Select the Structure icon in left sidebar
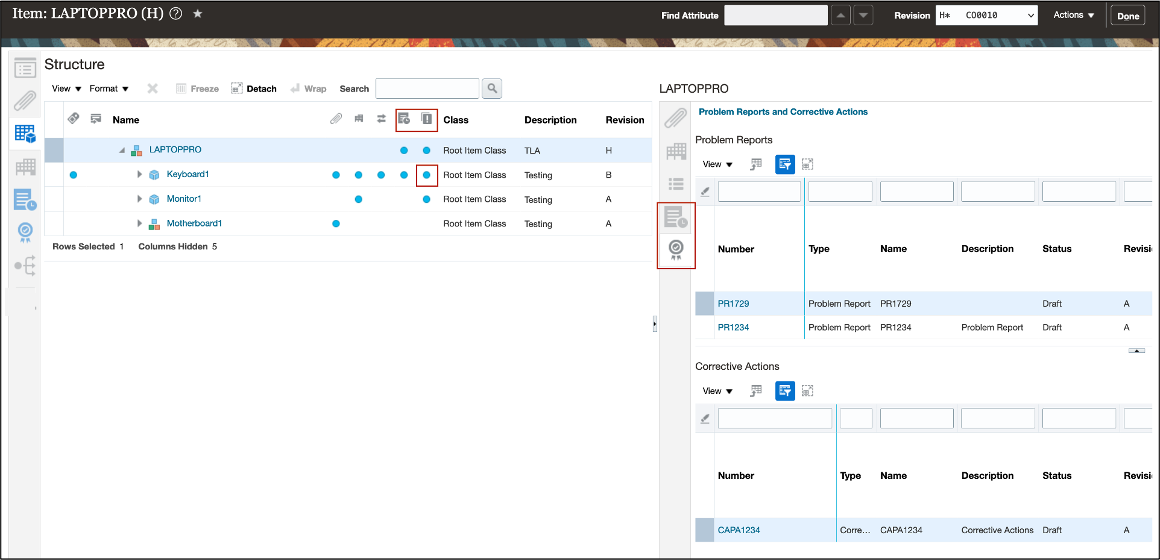 point(25,134)
